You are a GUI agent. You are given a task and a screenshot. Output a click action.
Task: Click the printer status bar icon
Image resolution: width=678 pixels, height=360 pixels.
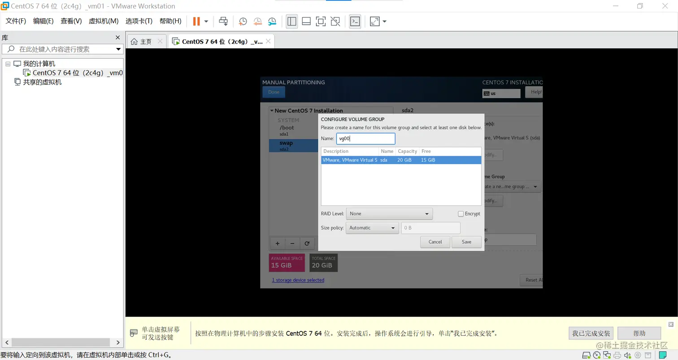tap(617, 356)
